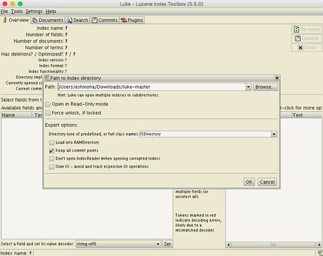Enable Open in Read-Only mode
The image size is (323, 256).
[48, 104]
